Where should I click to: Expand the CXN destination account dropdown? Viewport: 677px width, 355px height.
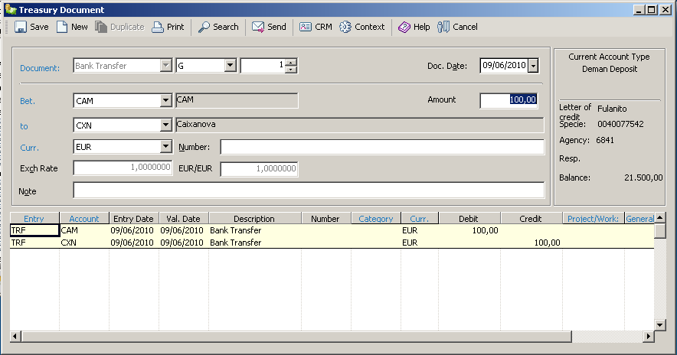pos(166,125)
